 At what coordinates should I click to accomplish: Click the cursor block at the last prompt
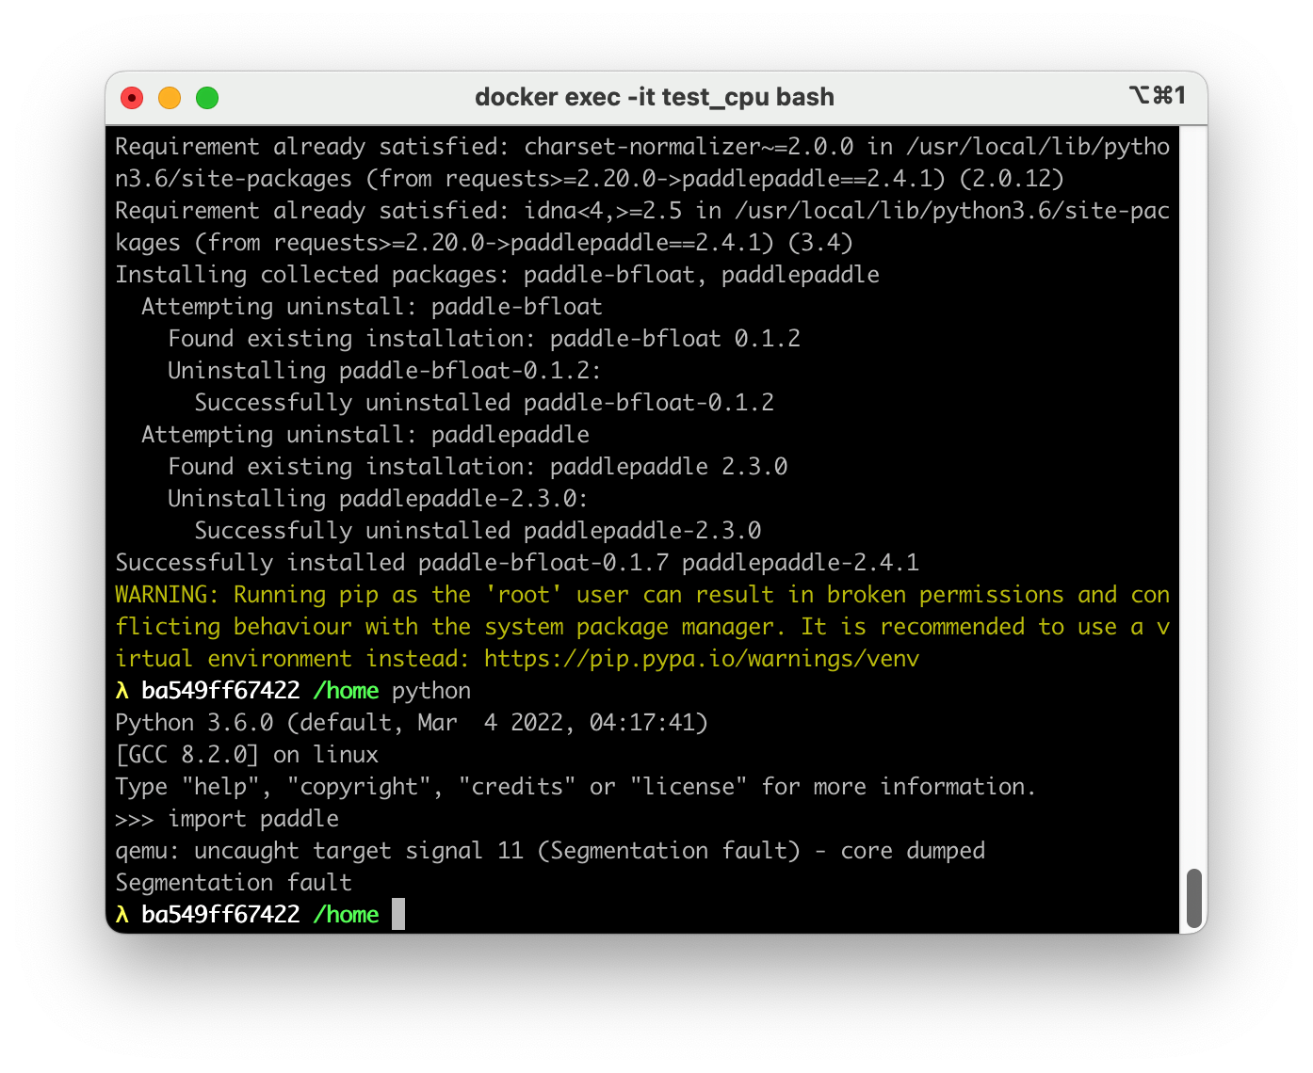[398, 914]
